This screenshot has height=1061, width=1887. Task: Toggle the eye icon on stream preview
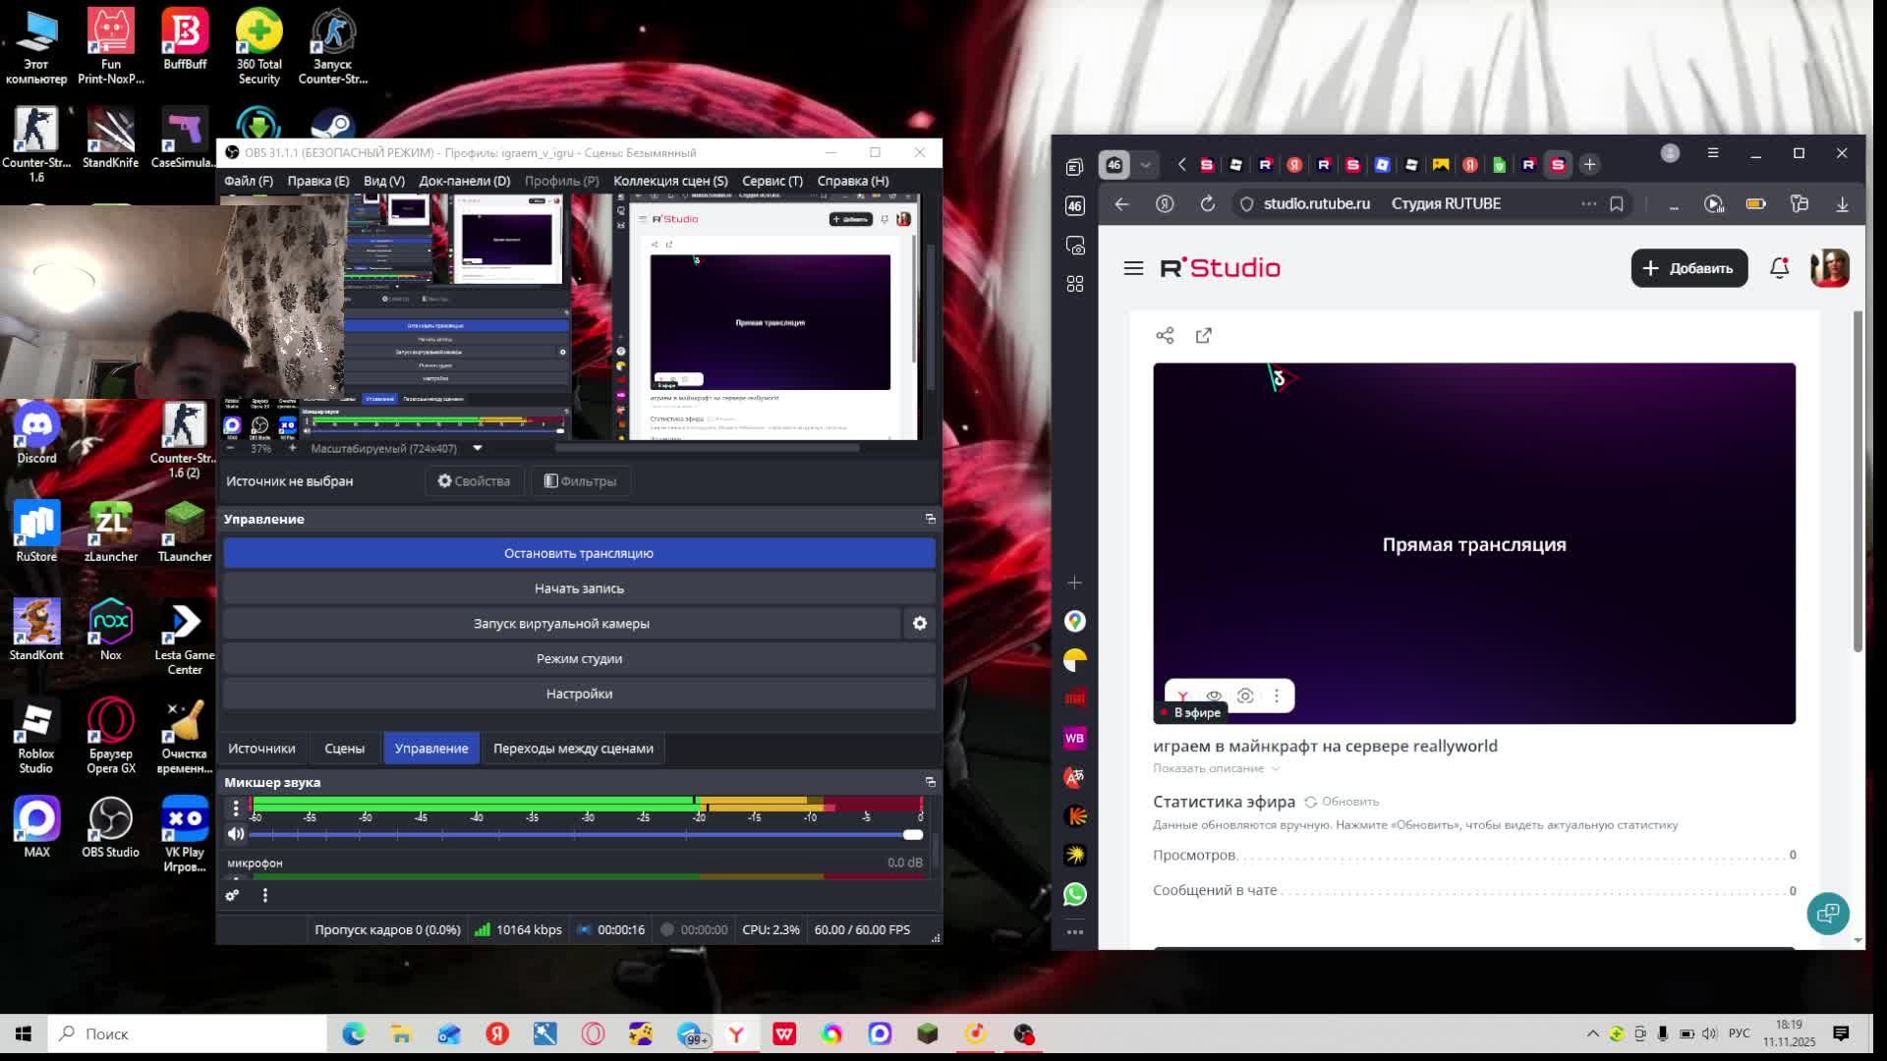pyautogui.click(x=1214, y=696)
